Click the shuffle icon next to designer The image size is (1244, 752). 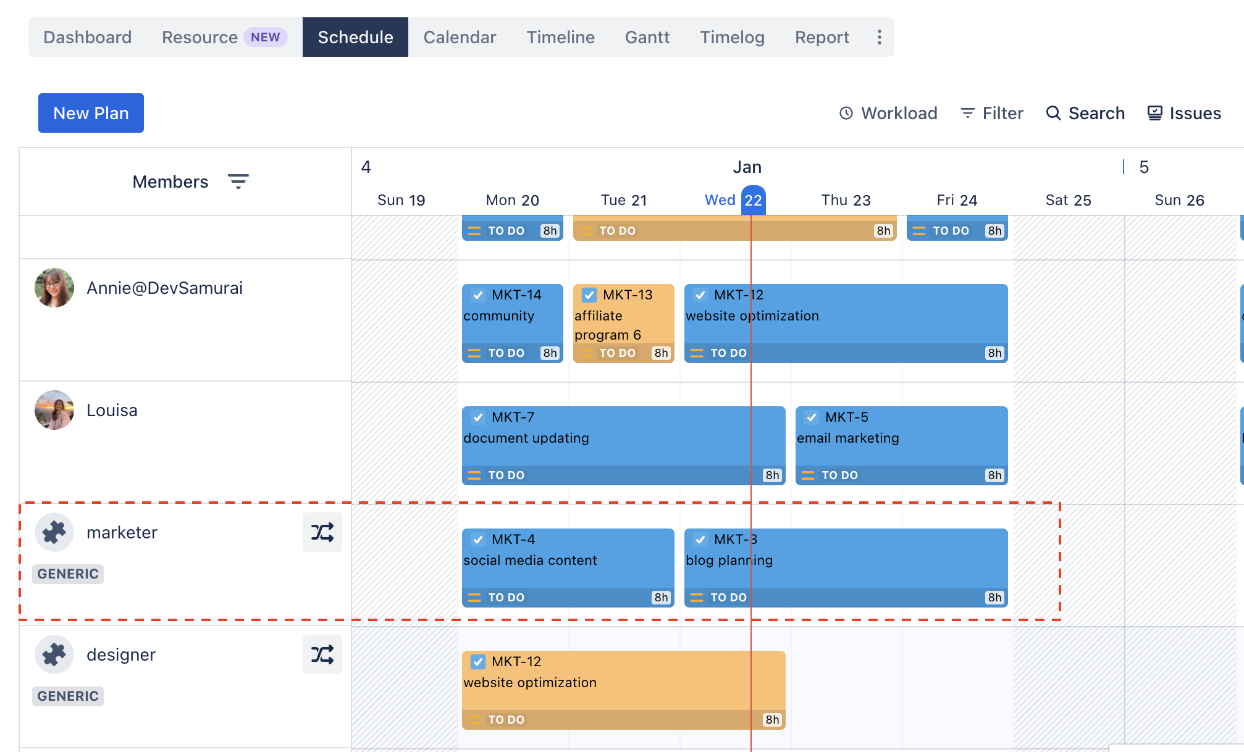322,654
